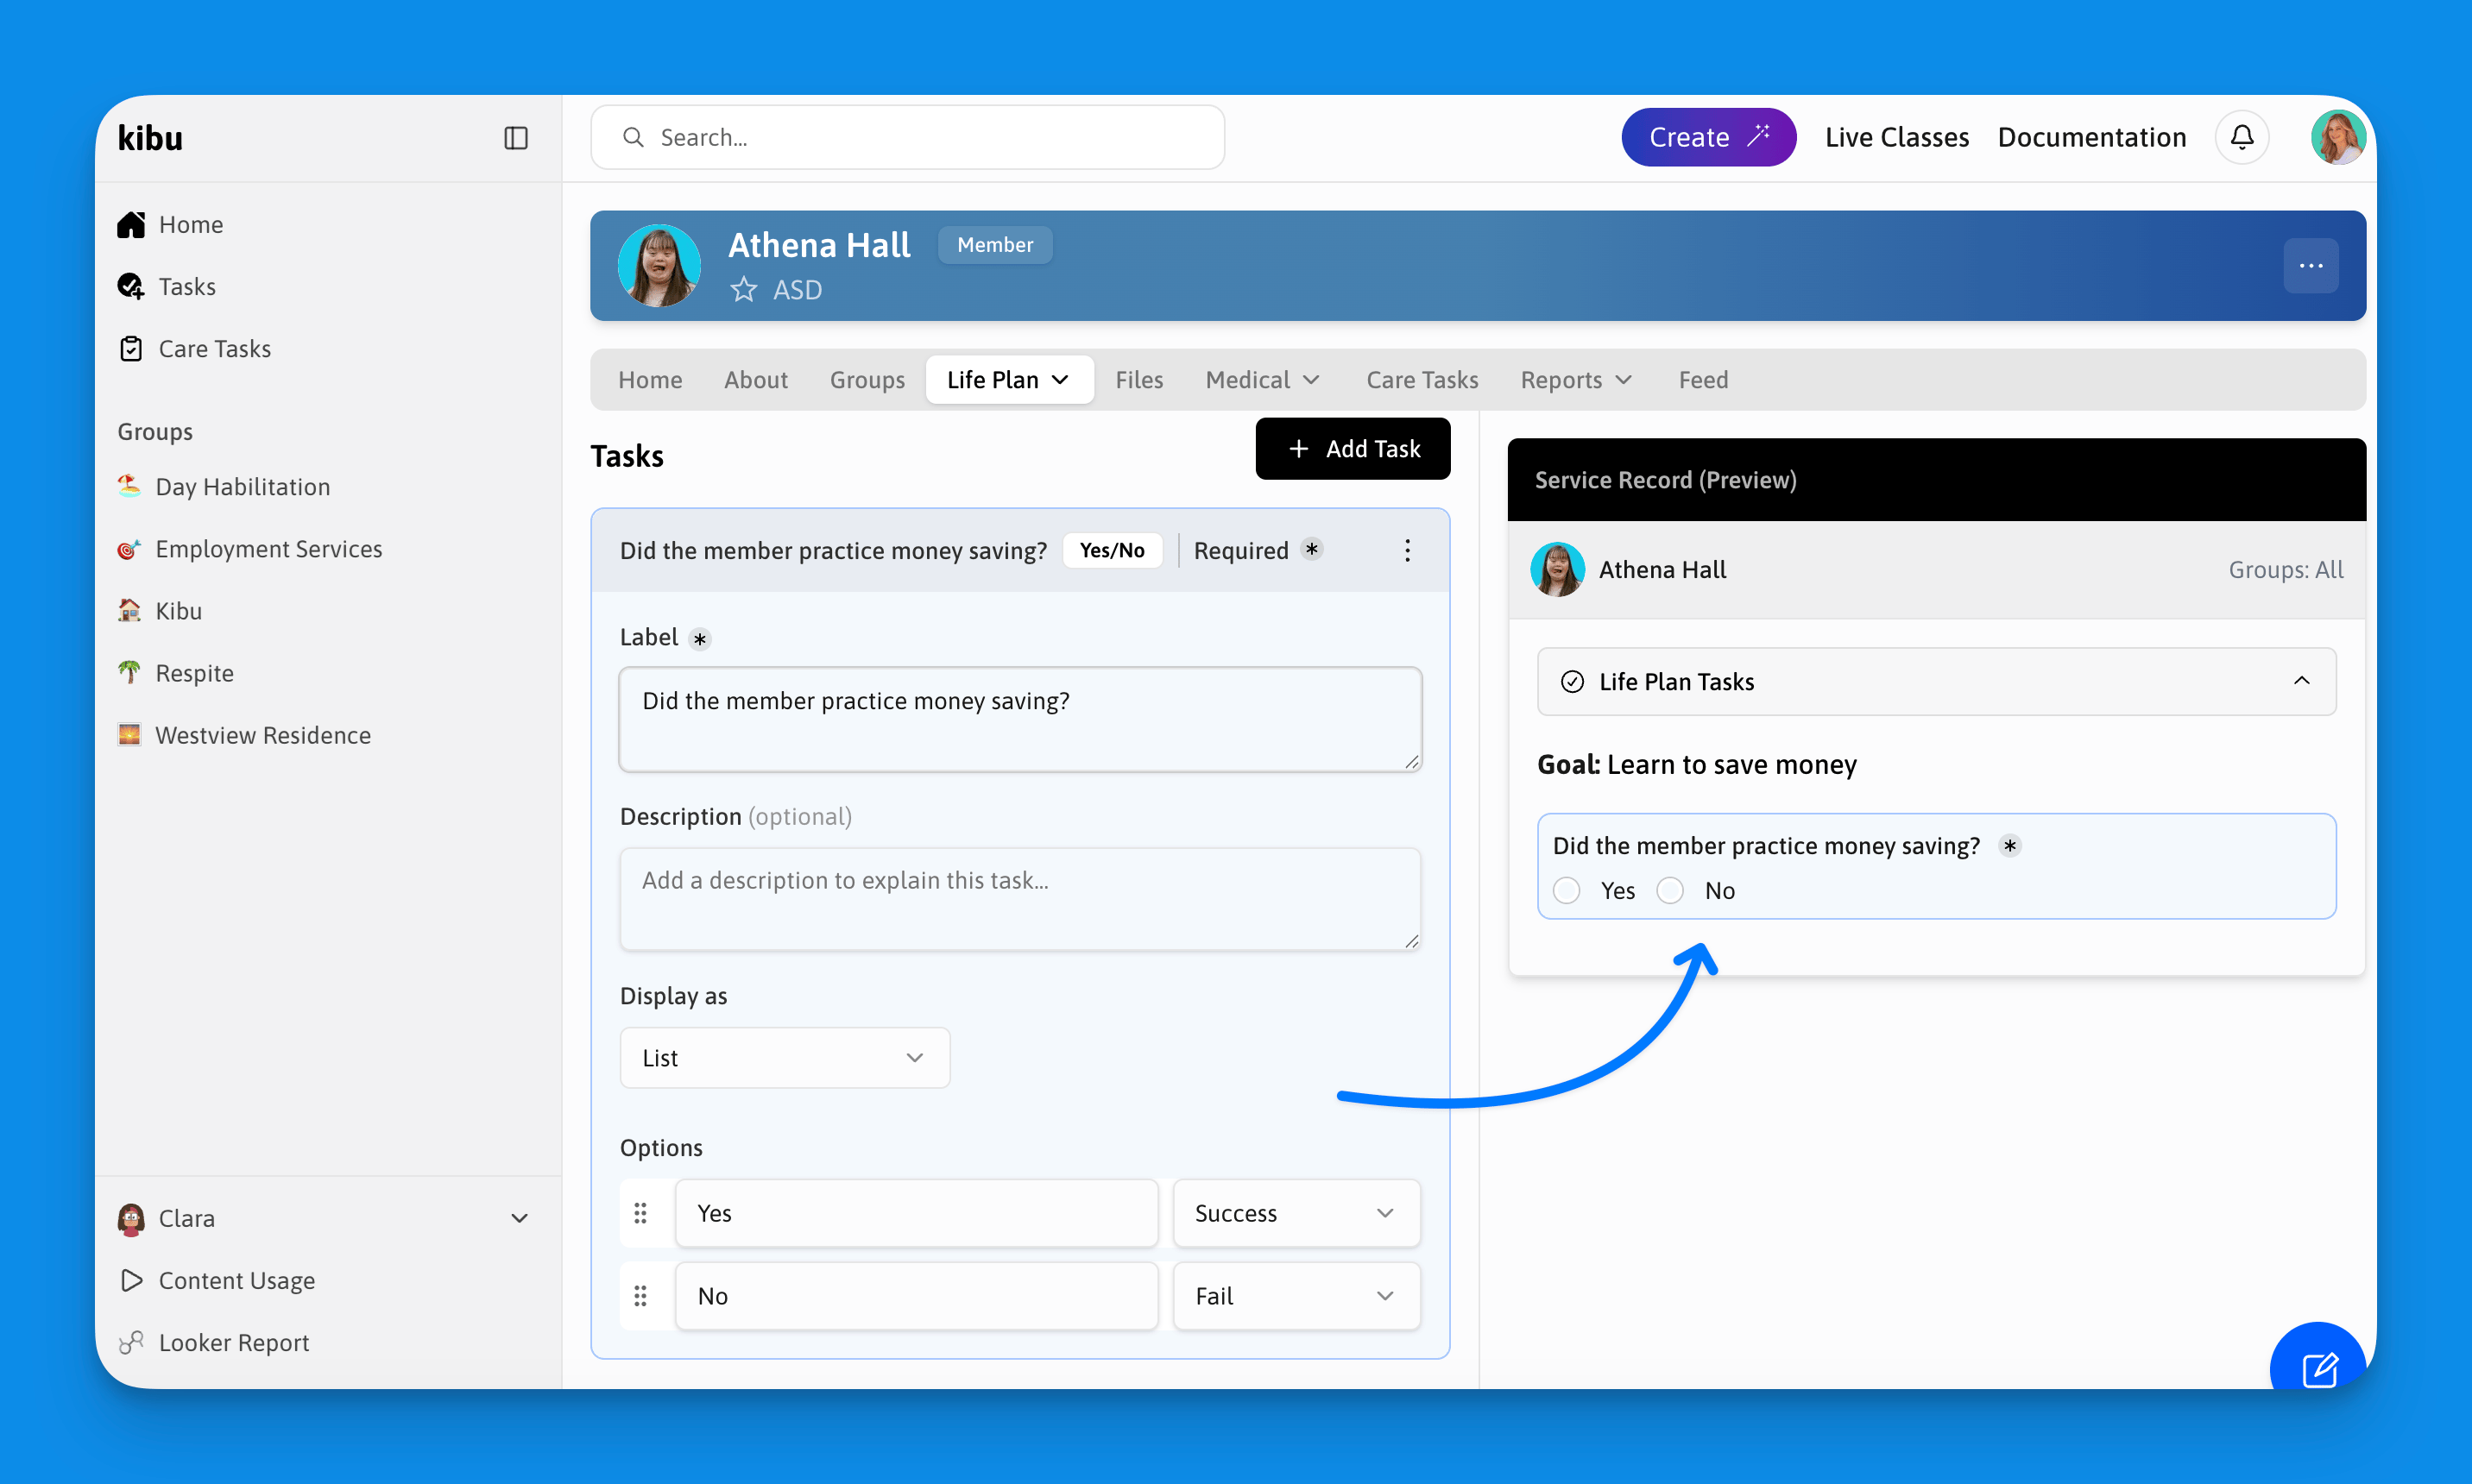2472x1484 pixels.
Task: Switch to the member Care Tasks tab
Action: point(1422,380)
